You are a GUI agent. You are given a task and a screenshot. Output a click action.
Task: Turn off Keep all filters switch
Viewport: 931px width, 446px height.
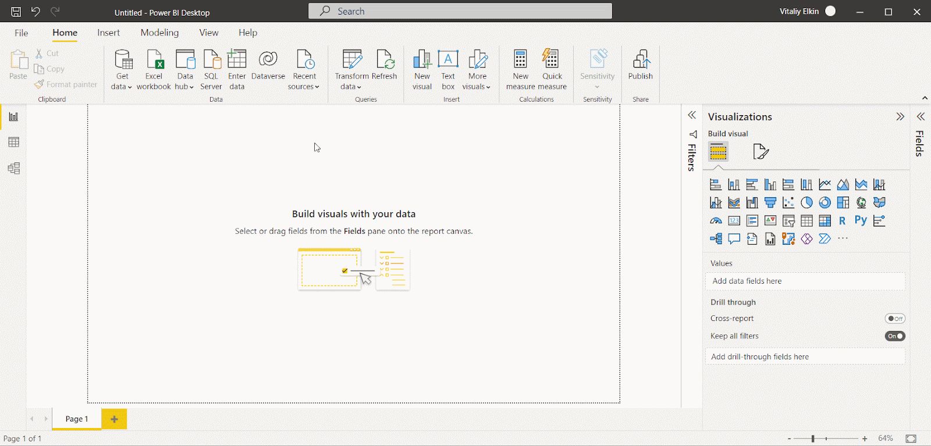[x=895, y=336]
